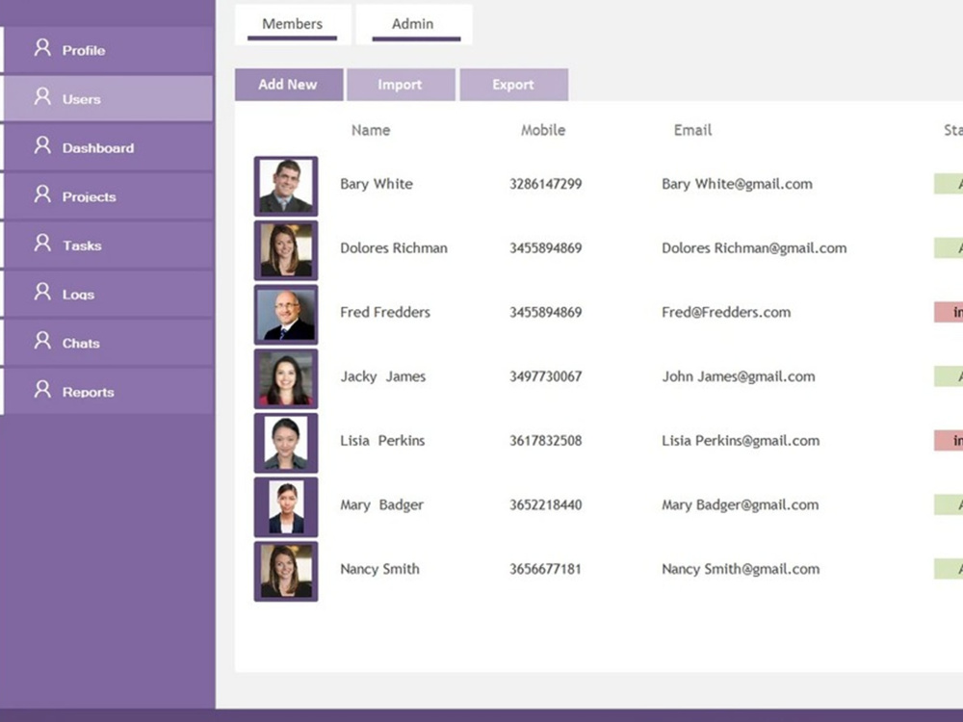Click Lisia Perkins' red status badge
963x722 pixels.
[949, 440]
